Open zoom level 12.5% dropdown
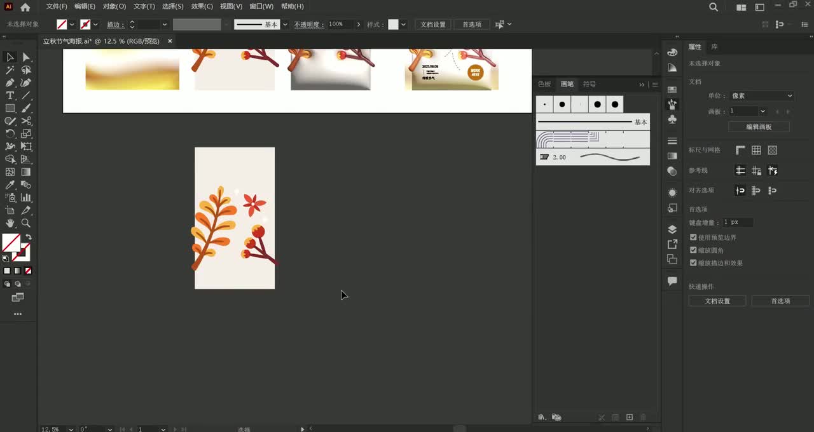The height and width of the screenshot is (432, 814). point(71,429)
